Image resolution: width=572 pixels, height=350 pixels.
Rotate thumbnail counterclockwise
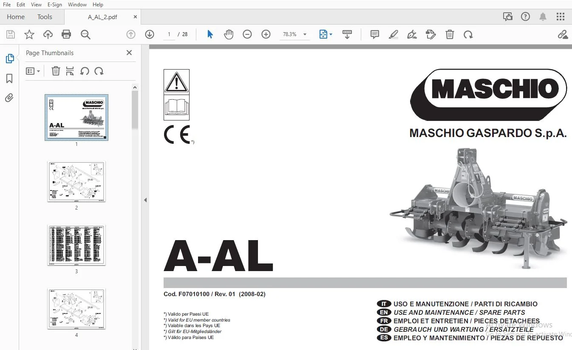pyautogui.click(x=85, y=71)
